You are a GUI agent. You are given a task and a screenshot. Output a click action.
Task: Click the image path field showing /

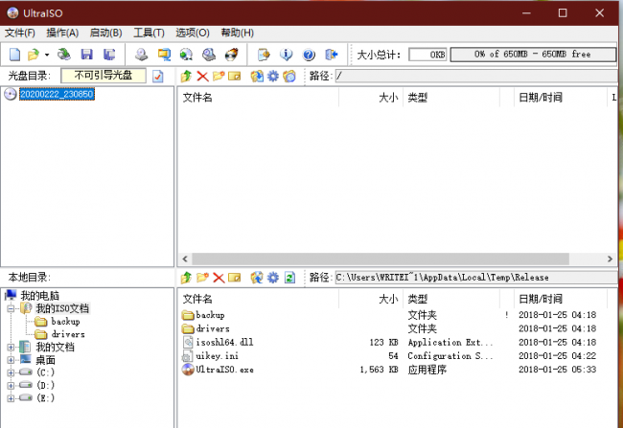coord(476,76)
